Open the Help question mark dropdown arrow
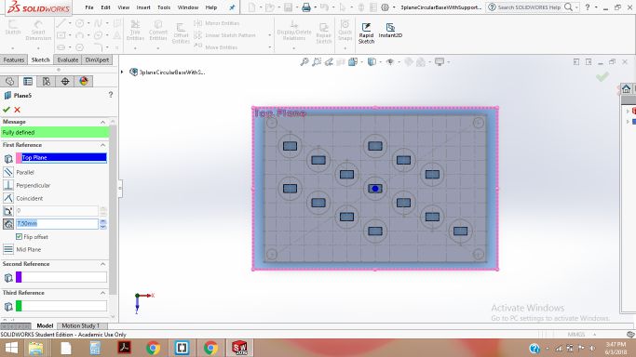Image resolution: width=636 pixels, height=357 pixels. (x=596, y=7)
